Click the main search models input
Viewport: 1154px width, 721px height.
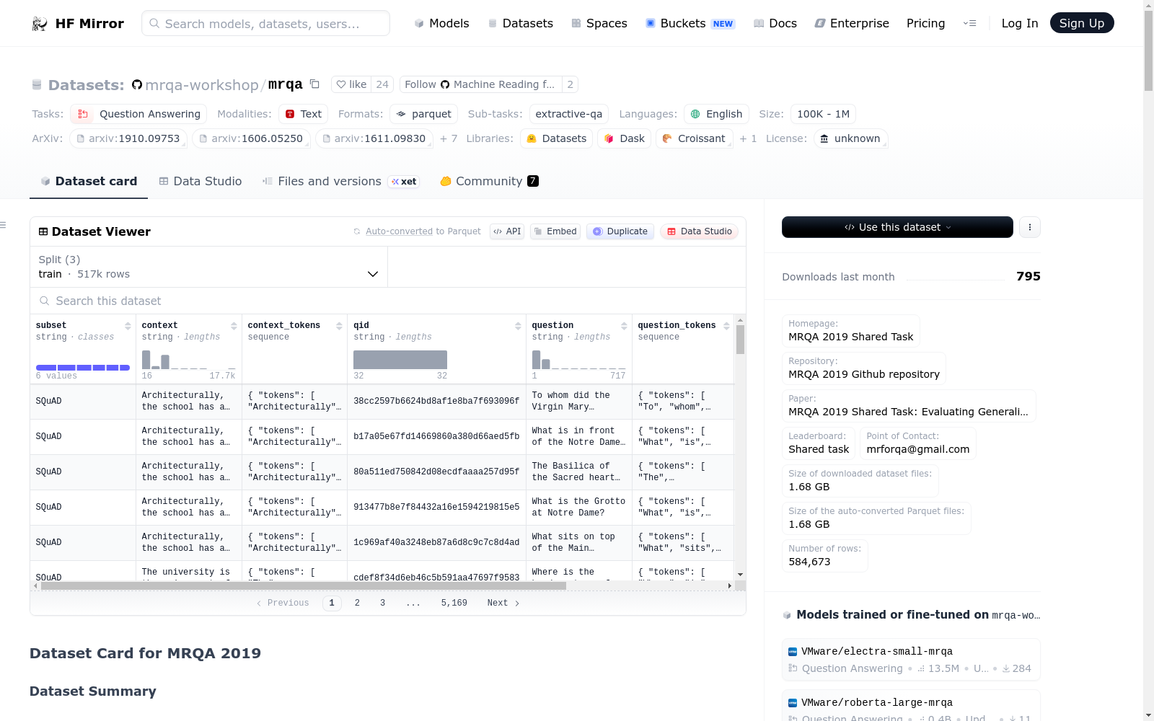coord(265,23)
